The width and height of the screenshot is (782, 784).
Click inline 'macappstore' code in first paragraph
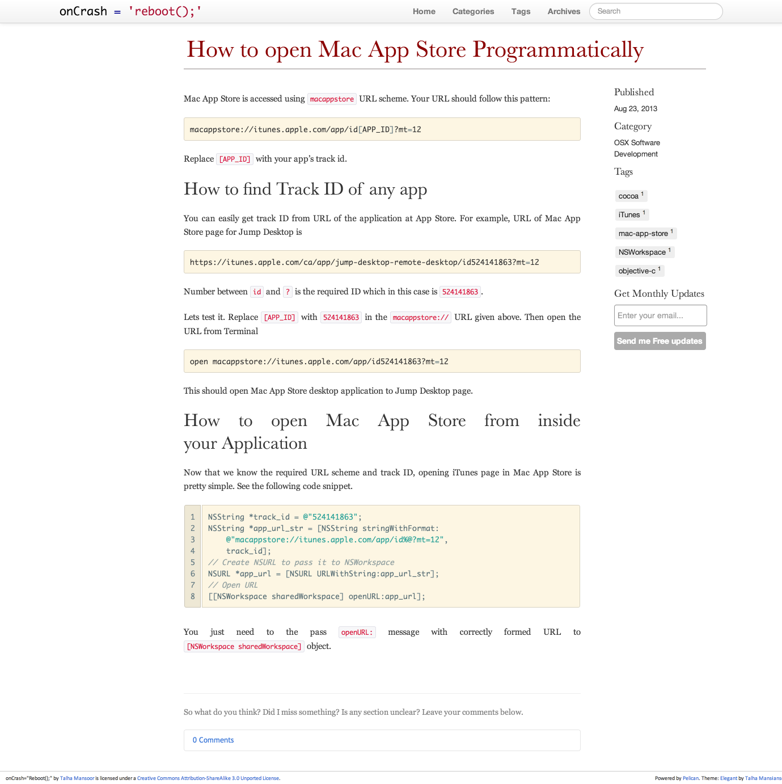[332, 99]
